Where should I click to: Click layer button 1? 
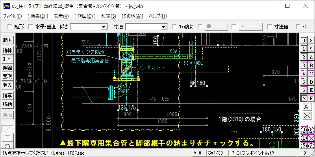[304, 49]
